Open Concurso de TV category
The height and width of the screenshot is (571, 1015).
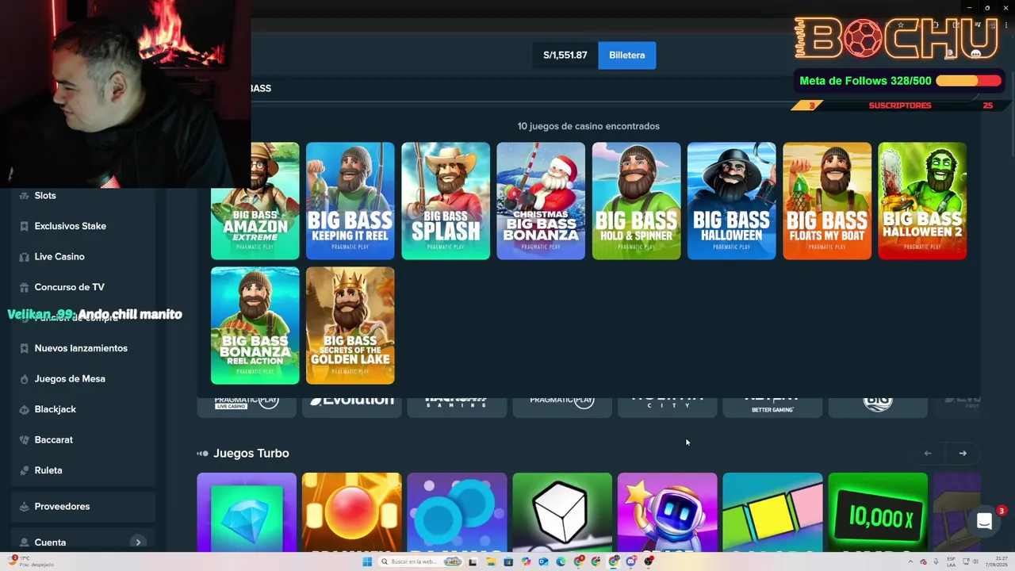point(69,287)
